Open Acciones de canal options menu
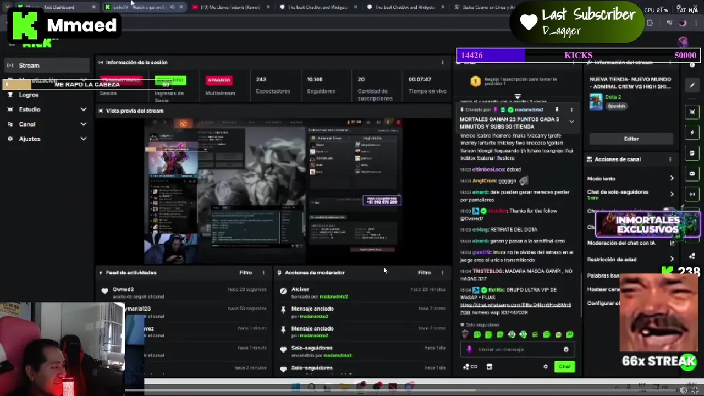This screenshot has width=704, height=396. tap(670, 159)
